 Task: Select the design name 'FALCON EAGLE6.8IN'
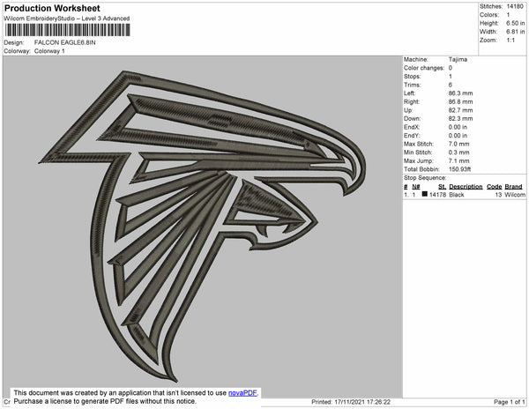(x=64, y=42)
